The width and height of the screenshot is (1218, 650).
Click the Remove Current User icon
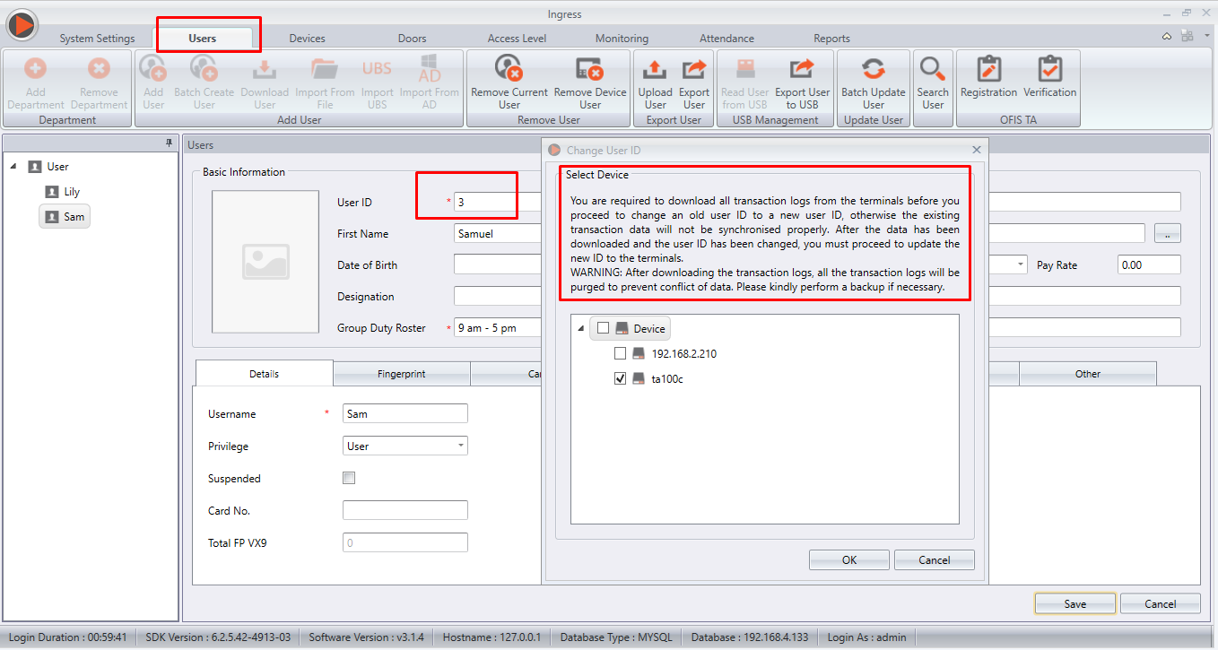509,69
